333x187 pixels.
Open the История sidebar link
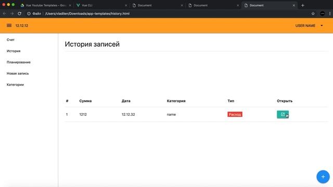(x=14, y=51)
